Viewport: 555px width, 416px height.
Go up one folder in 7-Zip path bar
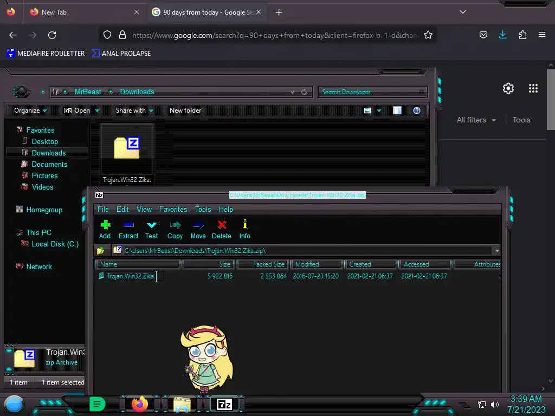point(100,251)
